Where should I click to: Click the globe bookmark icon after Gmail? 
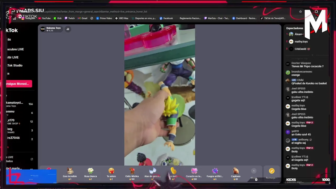pos(92,18)
